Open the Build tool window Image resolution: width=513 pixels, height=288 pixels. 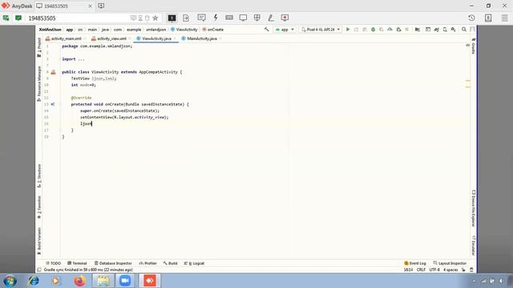coord(170,263)
